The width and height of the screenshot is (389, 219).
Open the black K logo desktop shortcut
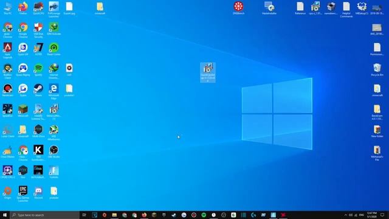click(38, 153)
